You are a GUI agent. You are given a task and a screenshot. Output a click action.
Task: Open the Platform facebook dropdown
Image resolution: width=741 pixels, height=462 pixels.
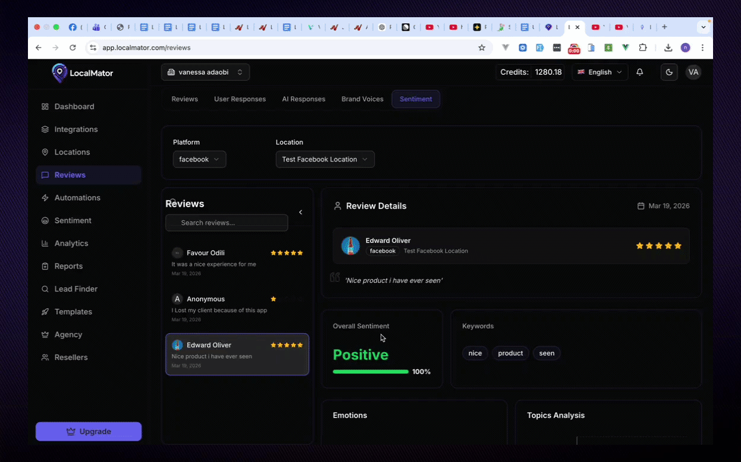pos(199,159)
